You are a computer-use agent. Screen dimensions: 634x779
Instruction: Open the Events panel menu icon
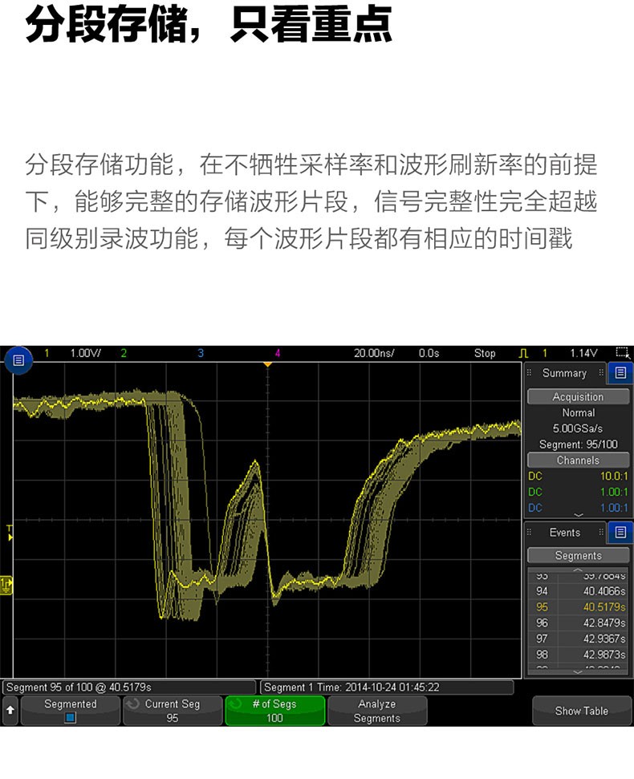[x=620, y=533]
